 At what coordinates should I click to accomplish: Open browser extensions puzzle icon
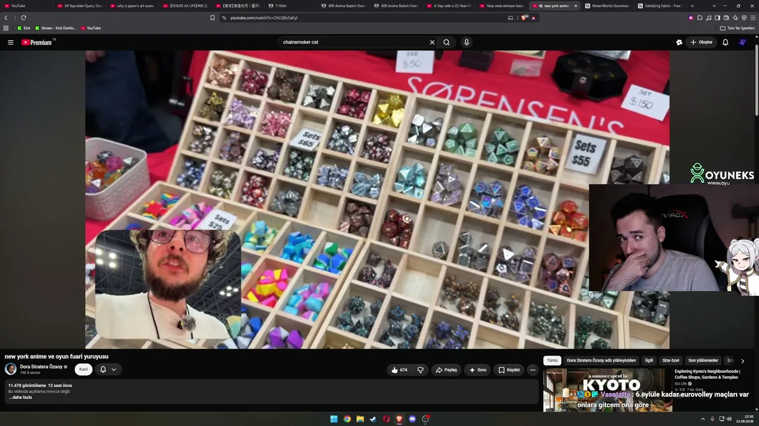pyautogui.click(x=700, y=18)
